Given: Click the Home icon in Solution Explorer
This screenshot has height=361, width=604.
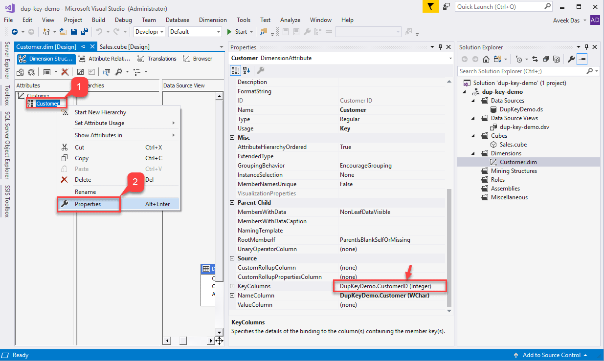Looking at the screenshot, I should [486, 59].
